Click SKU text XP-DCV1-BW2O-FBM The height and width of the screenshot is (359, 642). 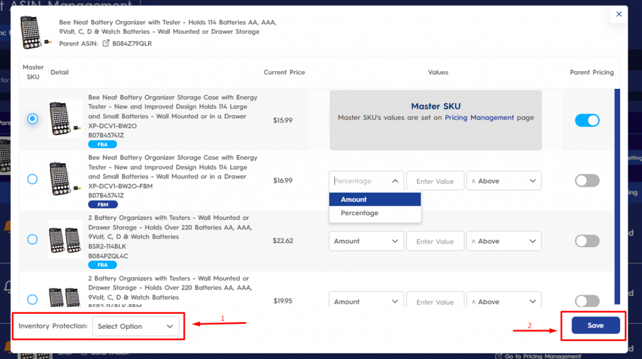(120, 186)
